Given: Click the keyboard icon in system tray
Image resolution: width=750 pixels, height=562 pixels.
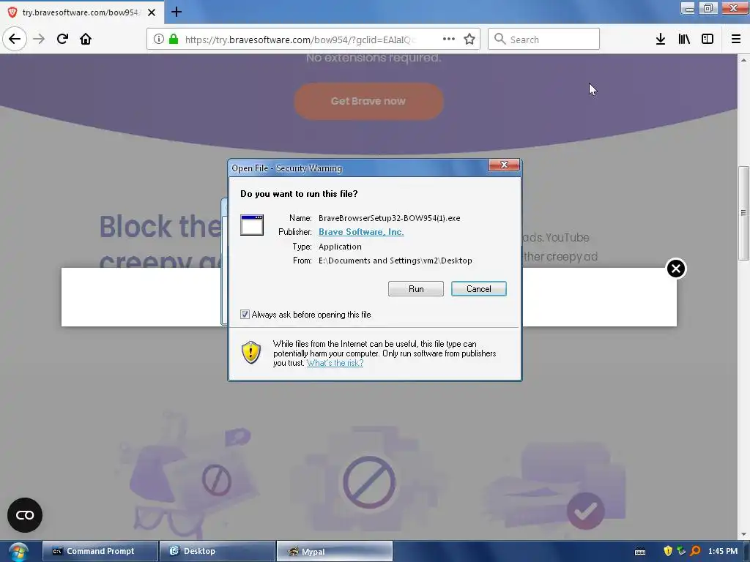Looking at the screenshot, I should [x=640, y=552].
